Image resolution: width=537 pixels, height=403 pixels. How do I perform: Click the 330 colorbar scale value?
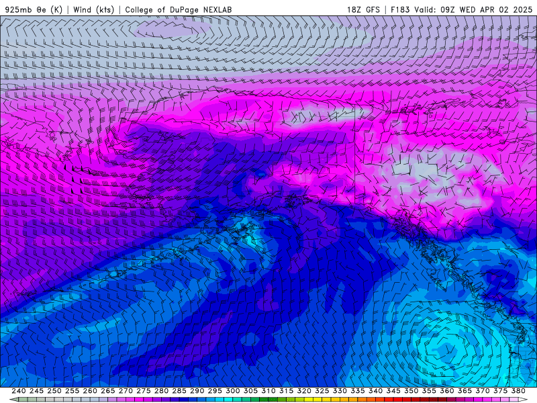click(340, 391)
